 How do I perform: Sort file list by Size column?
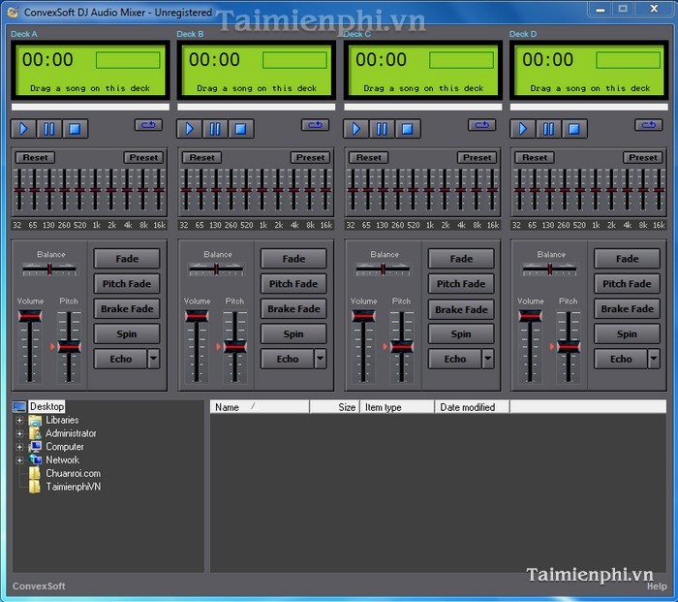(x=335, y=407)
